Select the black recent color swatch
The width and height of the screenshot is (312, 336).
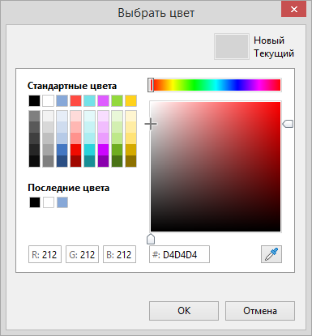[x=35, y=202]
